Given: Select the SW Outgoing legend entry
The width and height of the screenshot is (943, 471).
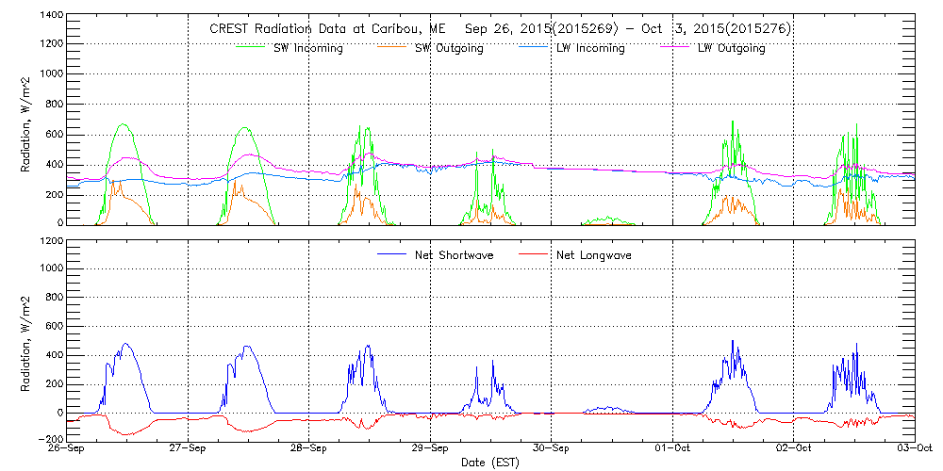Looking at the screenshot, I should (x=449, y=48).
